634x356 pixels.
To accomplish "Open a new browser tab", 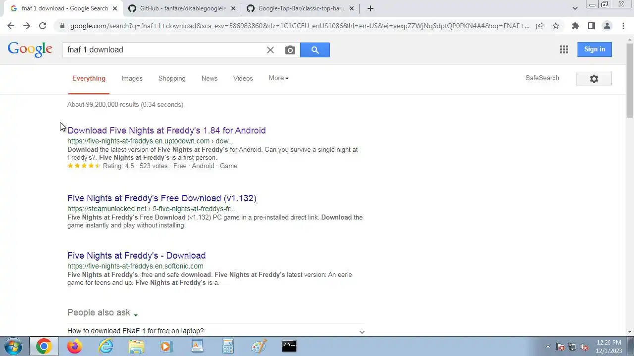I will [x=370, y=8].
